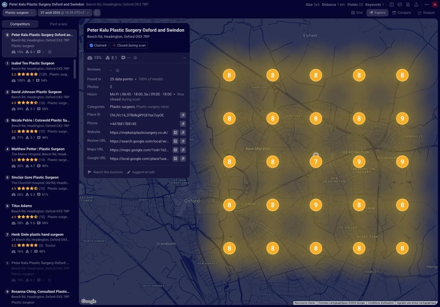Click the share/export icon in top bar
440x307 pixels.
click(x=416, y=4)
